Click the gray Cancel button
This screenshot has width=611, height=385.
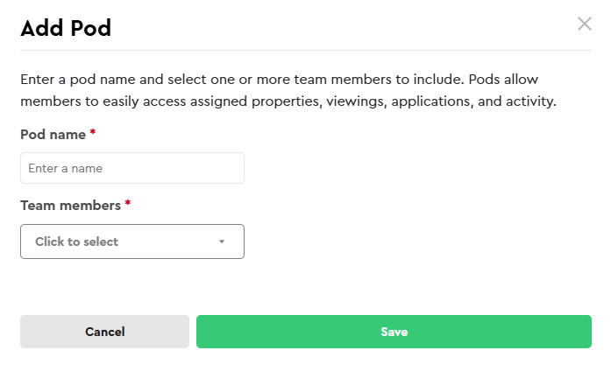coord(104,332)
